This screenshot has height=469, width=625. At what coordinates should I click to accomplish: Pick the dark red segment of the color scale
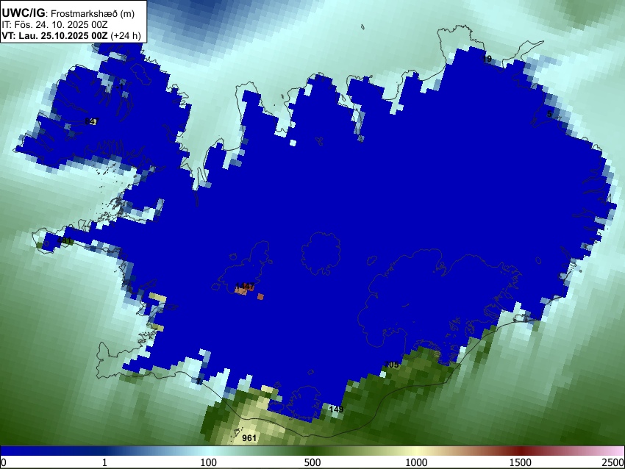[x=521, y=451]
